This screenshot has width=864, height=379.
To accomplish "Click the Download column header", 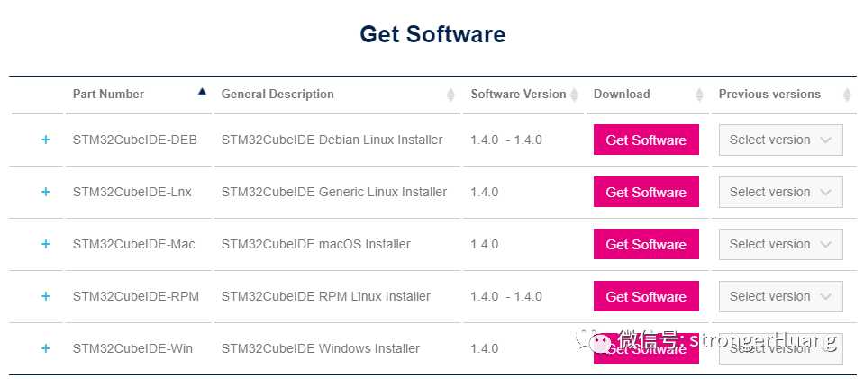I will tap(622, 95).
